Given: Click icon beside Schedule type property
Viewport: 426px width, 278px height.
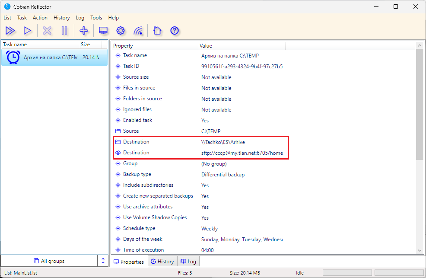Looking at the screenshot, I should pyautogui.click(x=118, y=228).
